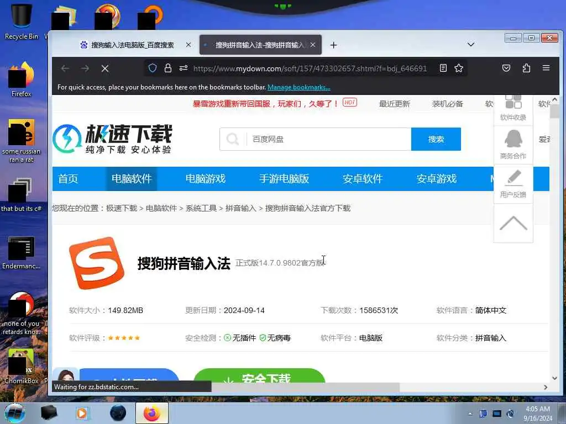Screen dimensions: 566x424
Task: Click the Sogou orange S app icon
Action: pos(97,263)
